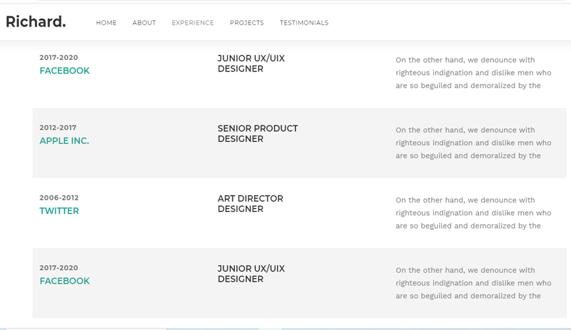571x330 pixels.
Task: Click the first 2017-2020 date label
Action: coord(59,57)
